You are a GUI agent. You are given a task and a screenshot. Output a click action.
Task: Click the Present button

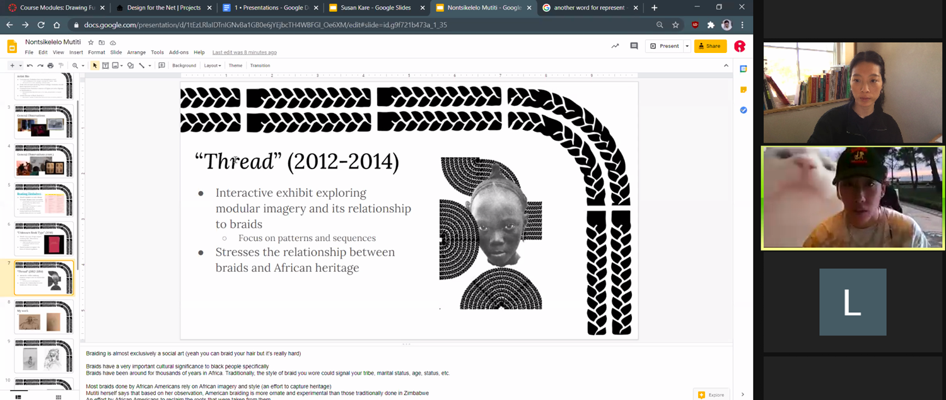tap(665, 46)
